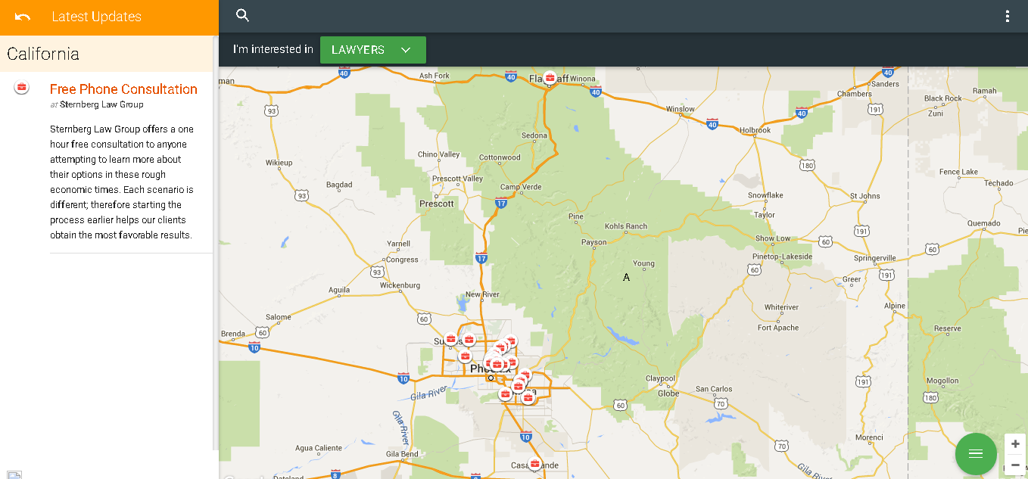Screen dimensions: 1028x479
Task: Click the Winslow label on the map
Action: coord(680,109)
